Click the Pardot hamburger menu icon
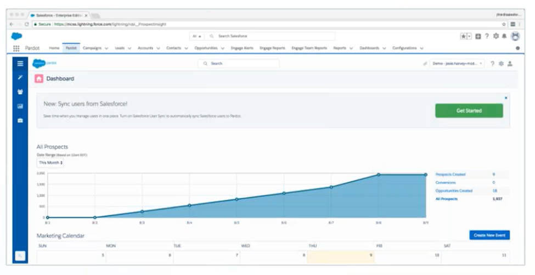Viewport: 535px width, 275px height. tap(20, 64)
